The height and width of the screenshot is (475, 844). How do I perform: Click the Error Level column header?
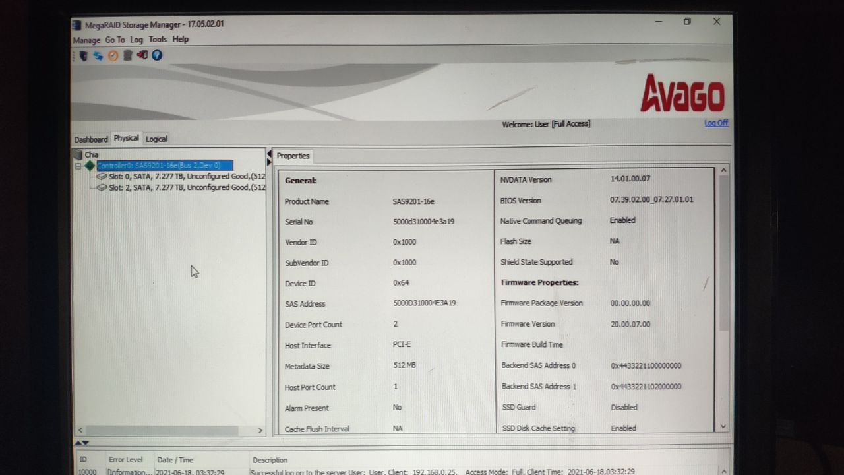[x=125, y=460]
